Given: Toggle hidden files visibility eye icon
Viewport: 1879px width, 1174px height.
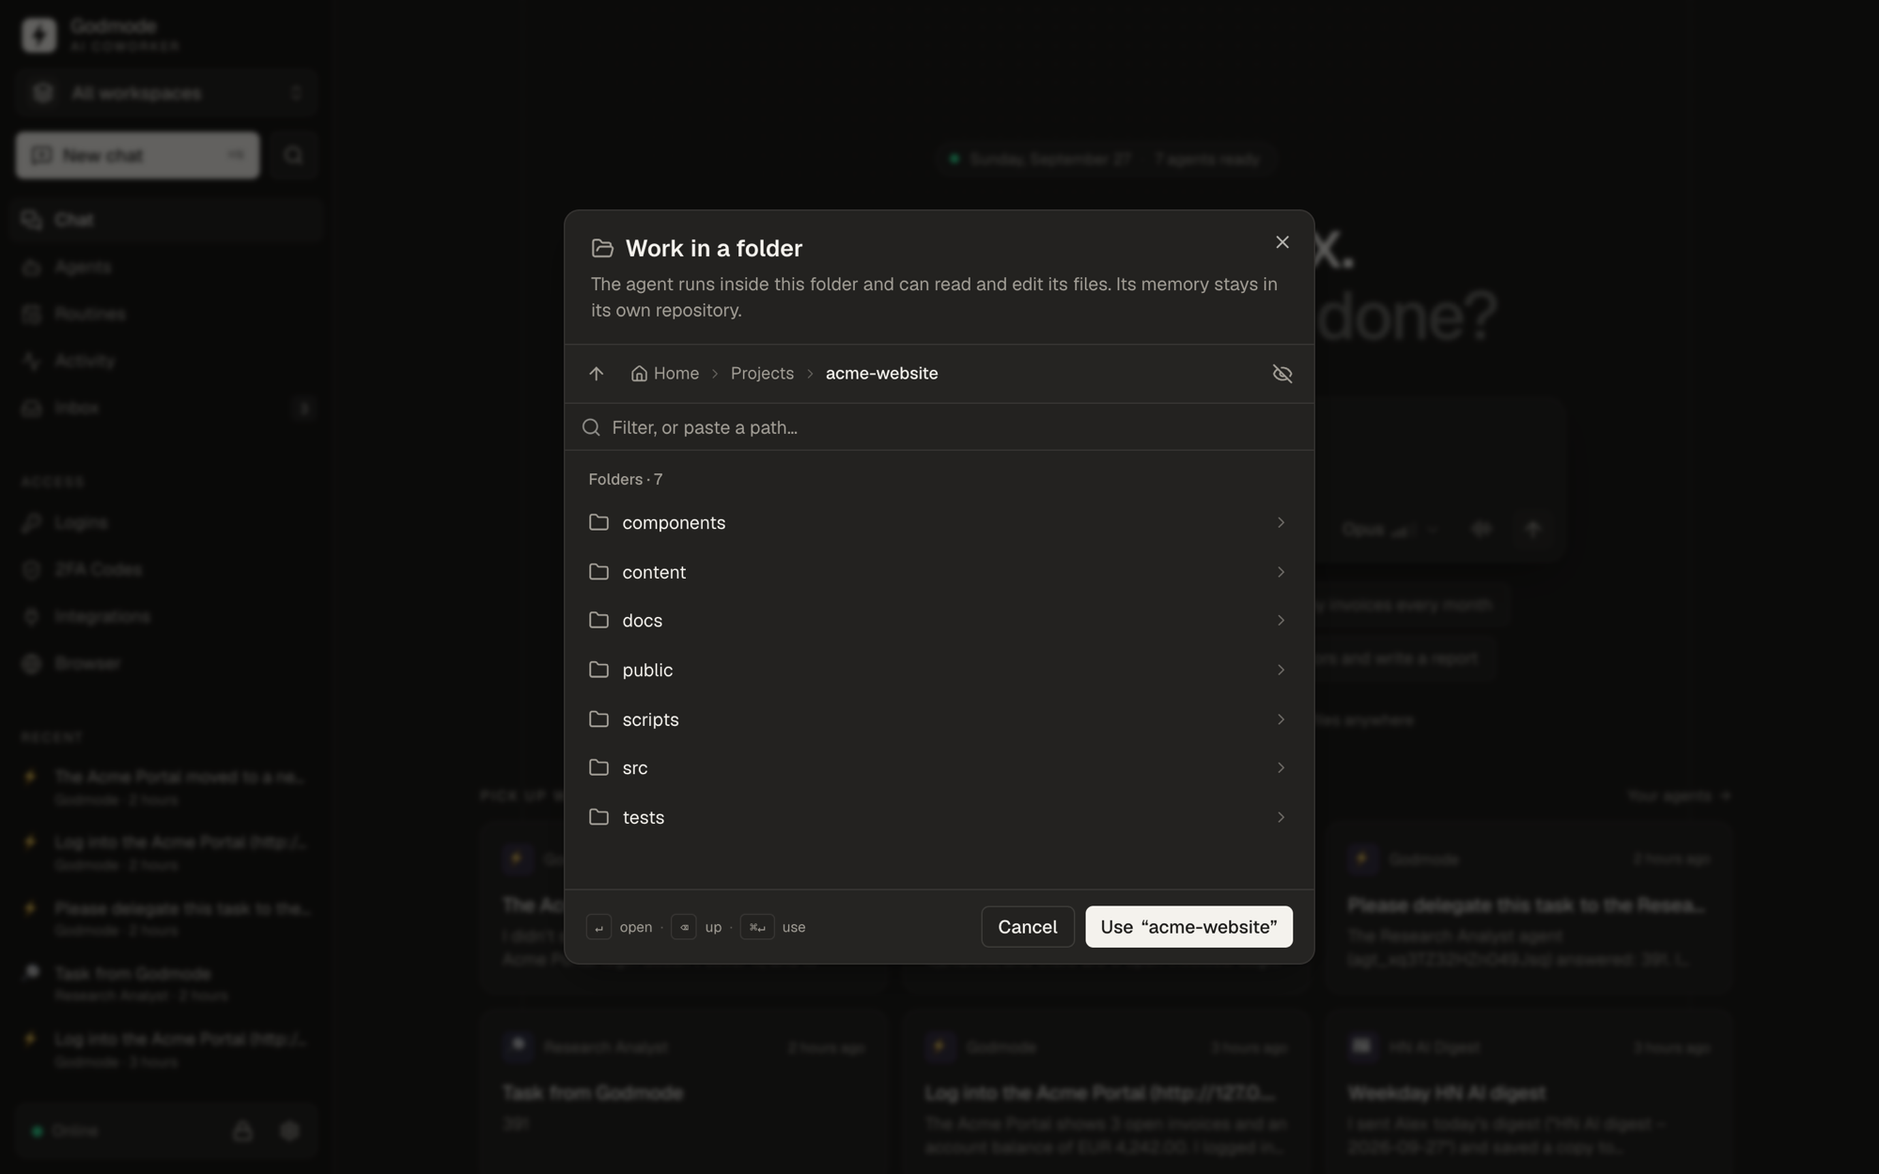Looking at the screenshot, I should 1281,374.
